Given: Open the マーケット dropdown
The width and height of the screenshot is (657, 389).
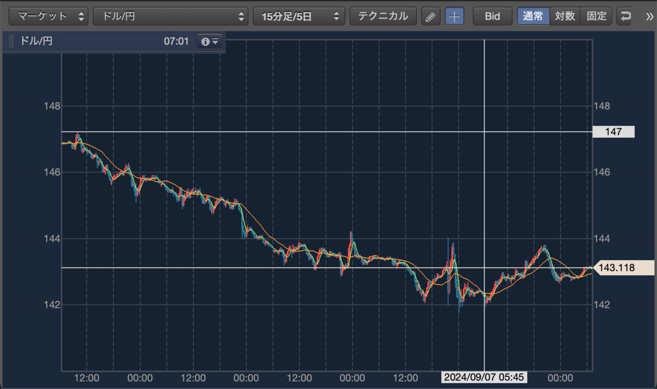Looking at the screenshot, I should 49,16.
